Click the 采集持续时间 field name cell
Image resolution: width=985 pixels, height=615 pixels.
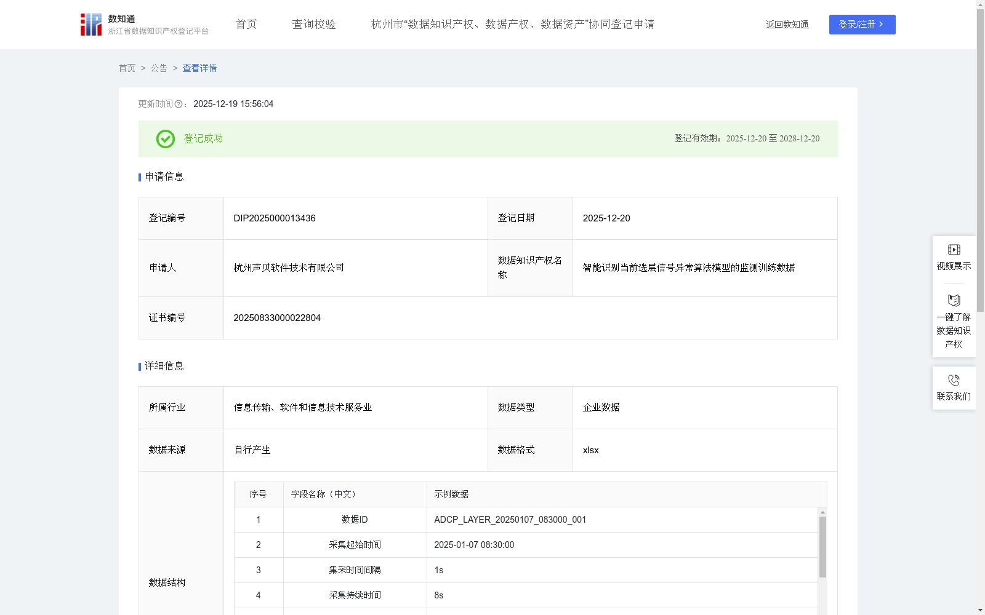(355, 595)
